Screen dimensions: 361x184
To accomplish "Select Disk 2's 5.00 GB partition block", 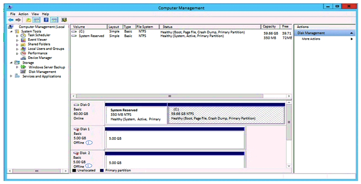I will [175, 161].
